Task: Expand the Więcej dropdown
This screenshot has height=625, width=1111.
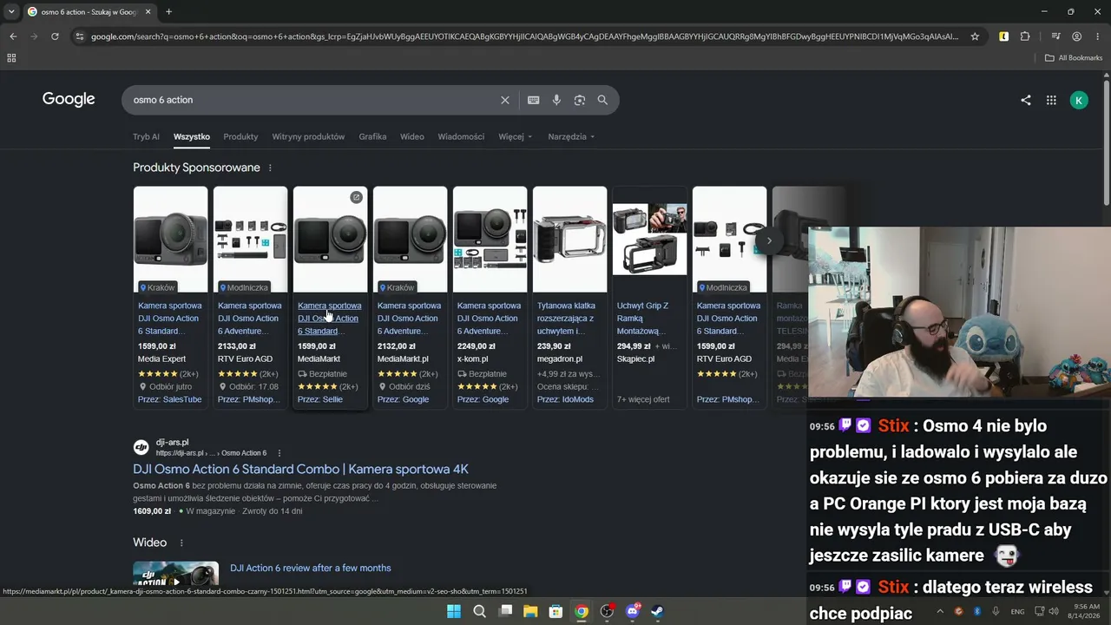Action: pyautogui.click(x=516, y=136)
